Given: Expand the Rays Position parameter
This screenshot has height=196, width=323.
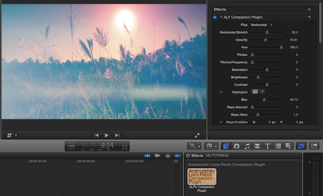Looking at the screenshot, I should click(221, 122).
